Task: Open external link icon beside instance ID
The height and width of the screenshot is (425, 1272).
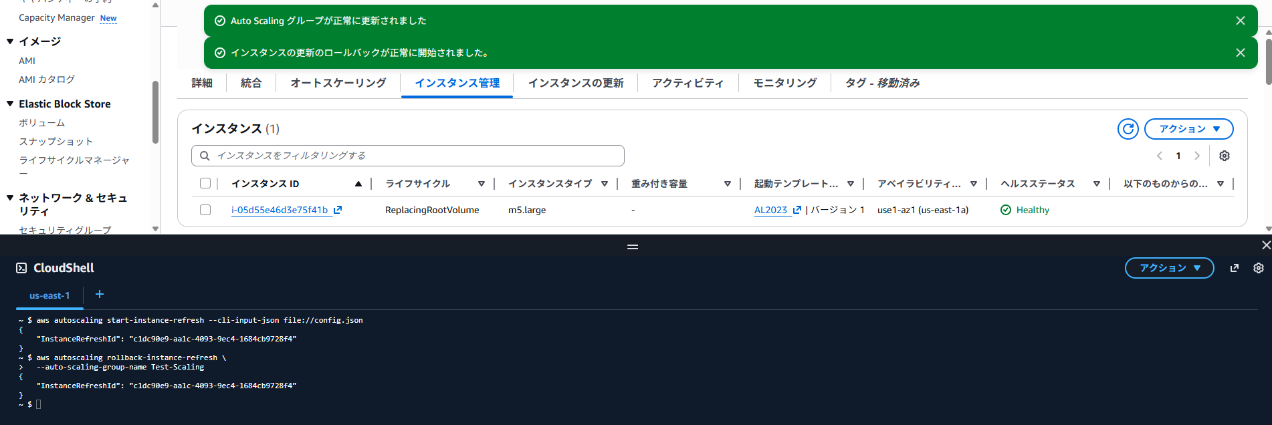Action: pos(338,210)
